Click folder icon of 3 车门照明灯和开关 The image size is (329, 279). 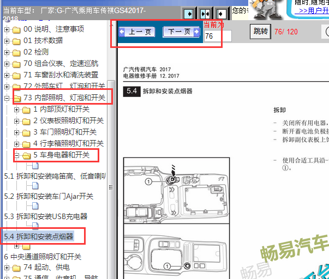26,132
